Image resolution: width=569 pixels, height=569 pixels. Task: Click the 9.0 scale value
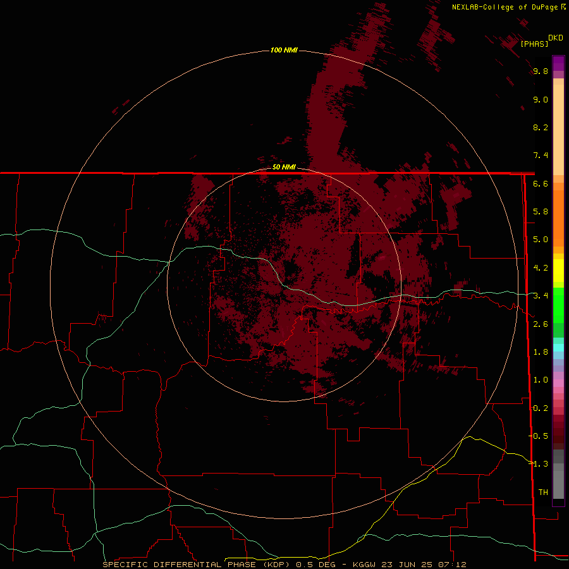[541, 99]
